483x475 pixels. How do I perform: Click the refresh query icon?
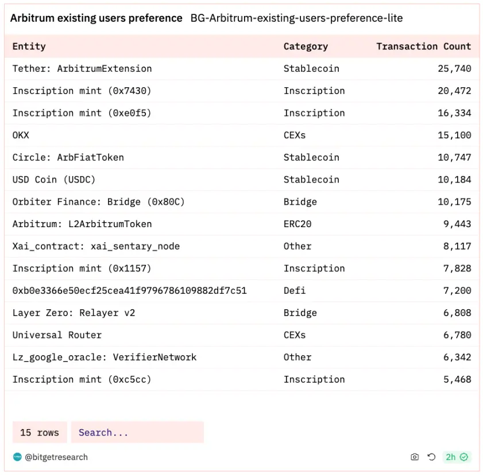[431, 457]
